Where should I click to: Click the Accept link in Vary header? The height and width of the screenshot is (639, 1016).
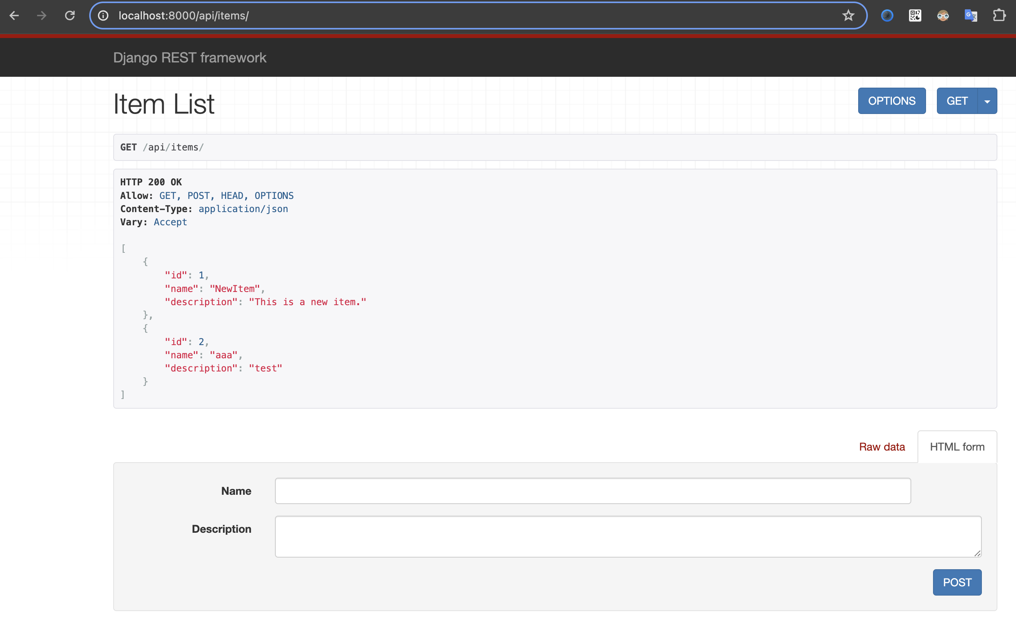tap(170, 222)
